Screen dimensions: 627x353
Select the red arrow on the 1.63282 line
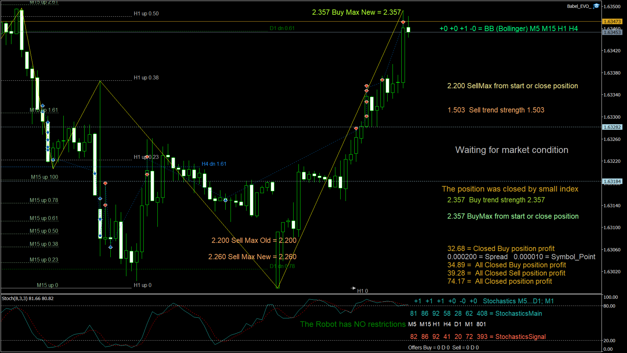coord(356,128)
